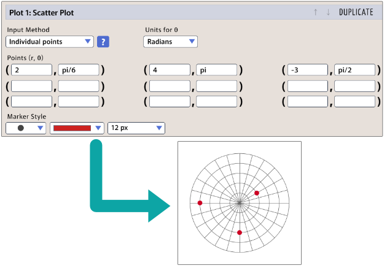Image resolution: width=387 pixels, height=268 pixels.
Task: Click the DUPLICATE button
Action: [x=356, y=12]
